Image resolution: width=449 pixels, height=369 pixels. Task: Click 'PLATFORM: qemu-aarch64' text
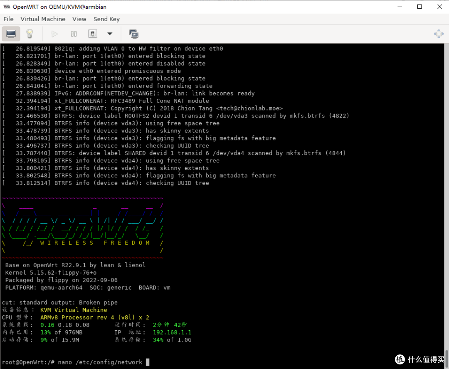[44, 288]
